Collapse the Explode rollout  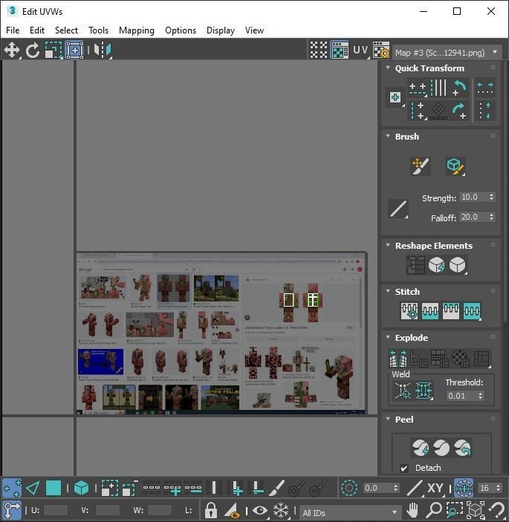[388, 337]
